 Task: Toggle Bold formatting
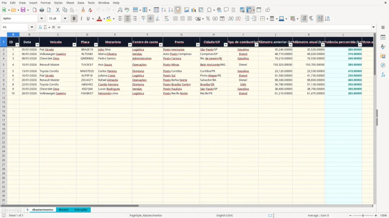coord(74,19)
